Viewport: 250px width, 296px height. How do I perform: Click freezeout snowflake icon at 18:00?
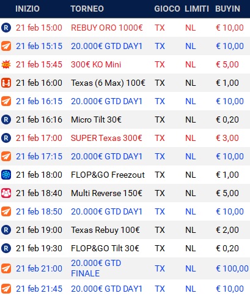(x=6, y=175)
